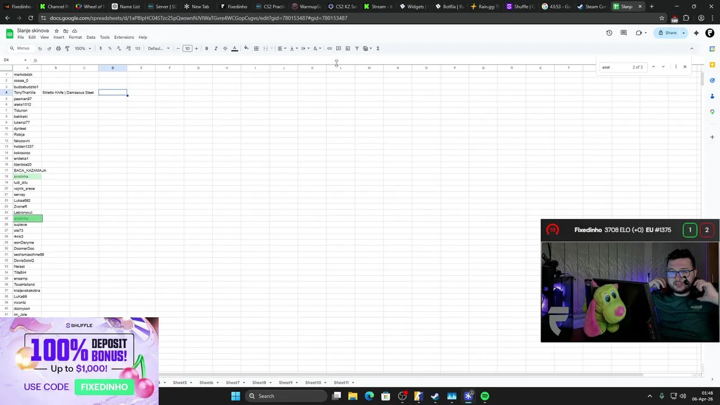Open text rotation dropdown
The height and width of the screenshot is (405, 720).
pyautogui.click(x=316, y=48)
